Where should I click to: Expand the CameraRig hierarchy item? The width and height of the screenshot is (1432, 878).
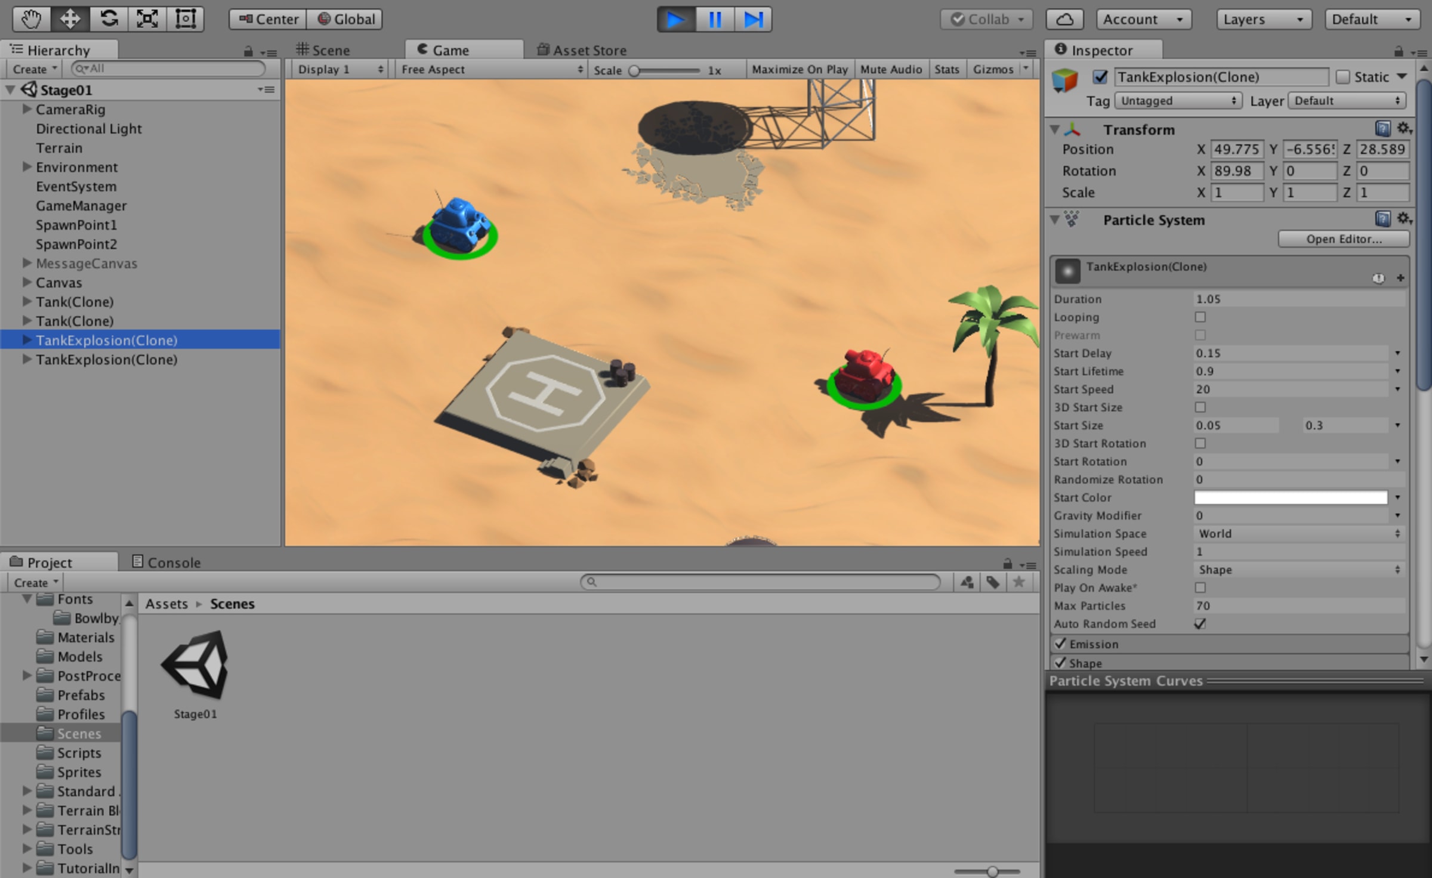coord(27,109)
